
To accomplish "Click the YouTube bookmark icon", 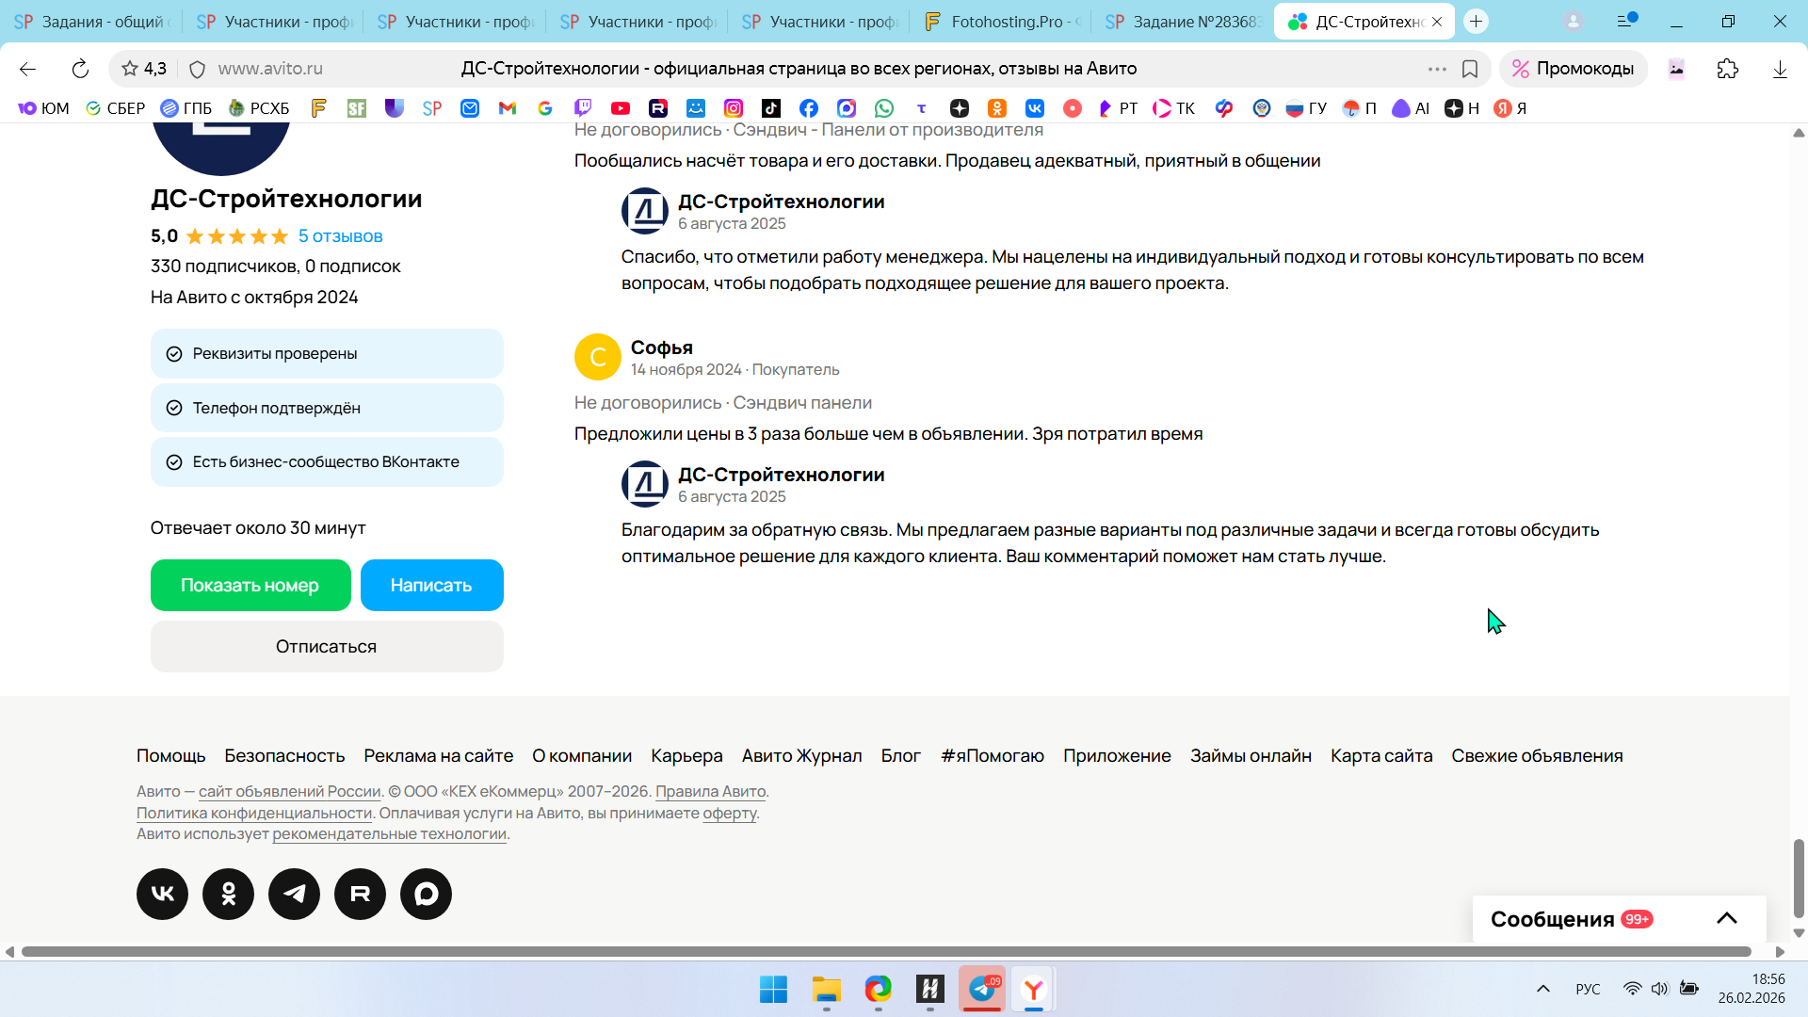I will pyautogui.click(x=621, y=108).
